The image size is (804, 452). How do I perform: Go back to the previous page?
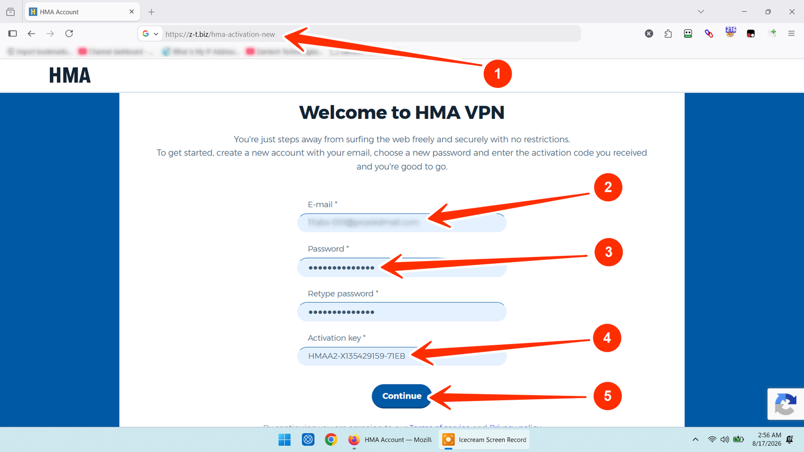32,34
